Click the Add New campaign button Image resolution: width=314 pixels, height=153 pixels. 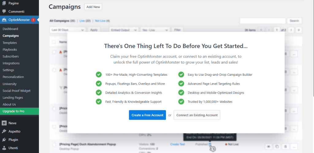[x=93, y=7]
